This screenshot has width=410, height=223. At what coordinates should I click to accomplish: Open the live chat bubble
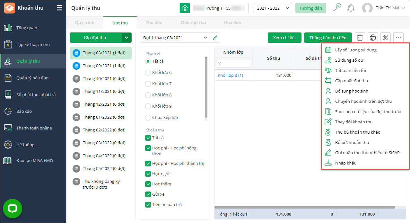click(13, 209)
